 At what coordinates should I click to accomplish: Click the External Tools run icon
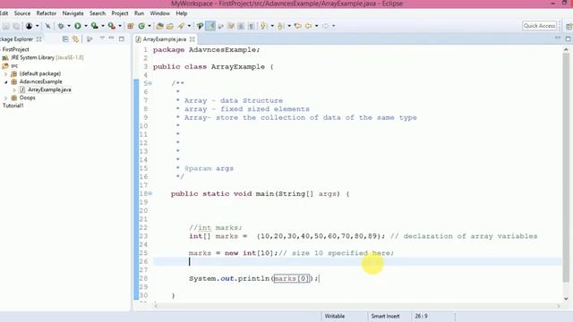(111, 26)
